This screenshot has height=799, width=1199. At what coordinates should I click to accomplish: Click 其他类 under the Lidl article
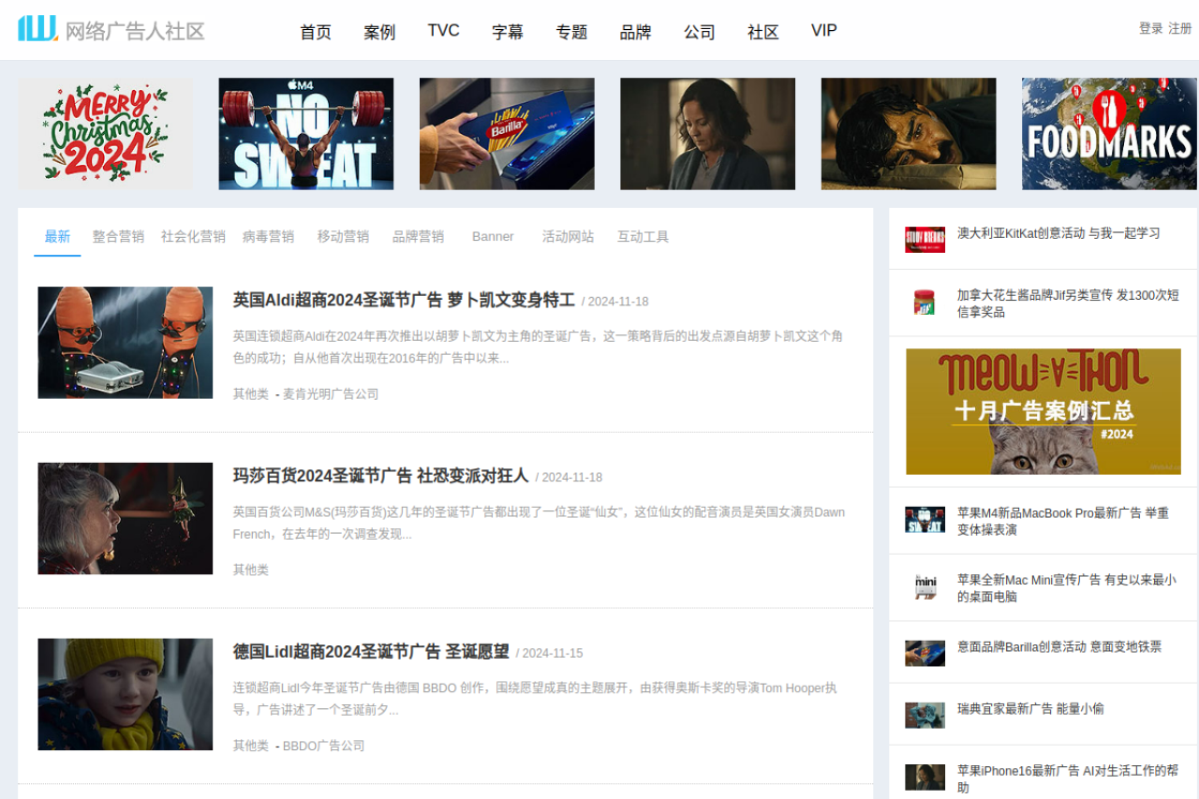251,746
